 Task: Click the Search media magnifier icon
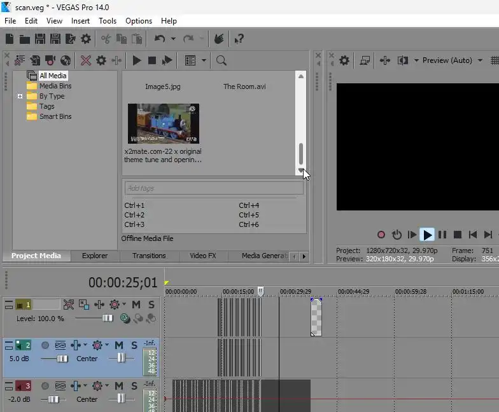point(221,60)
